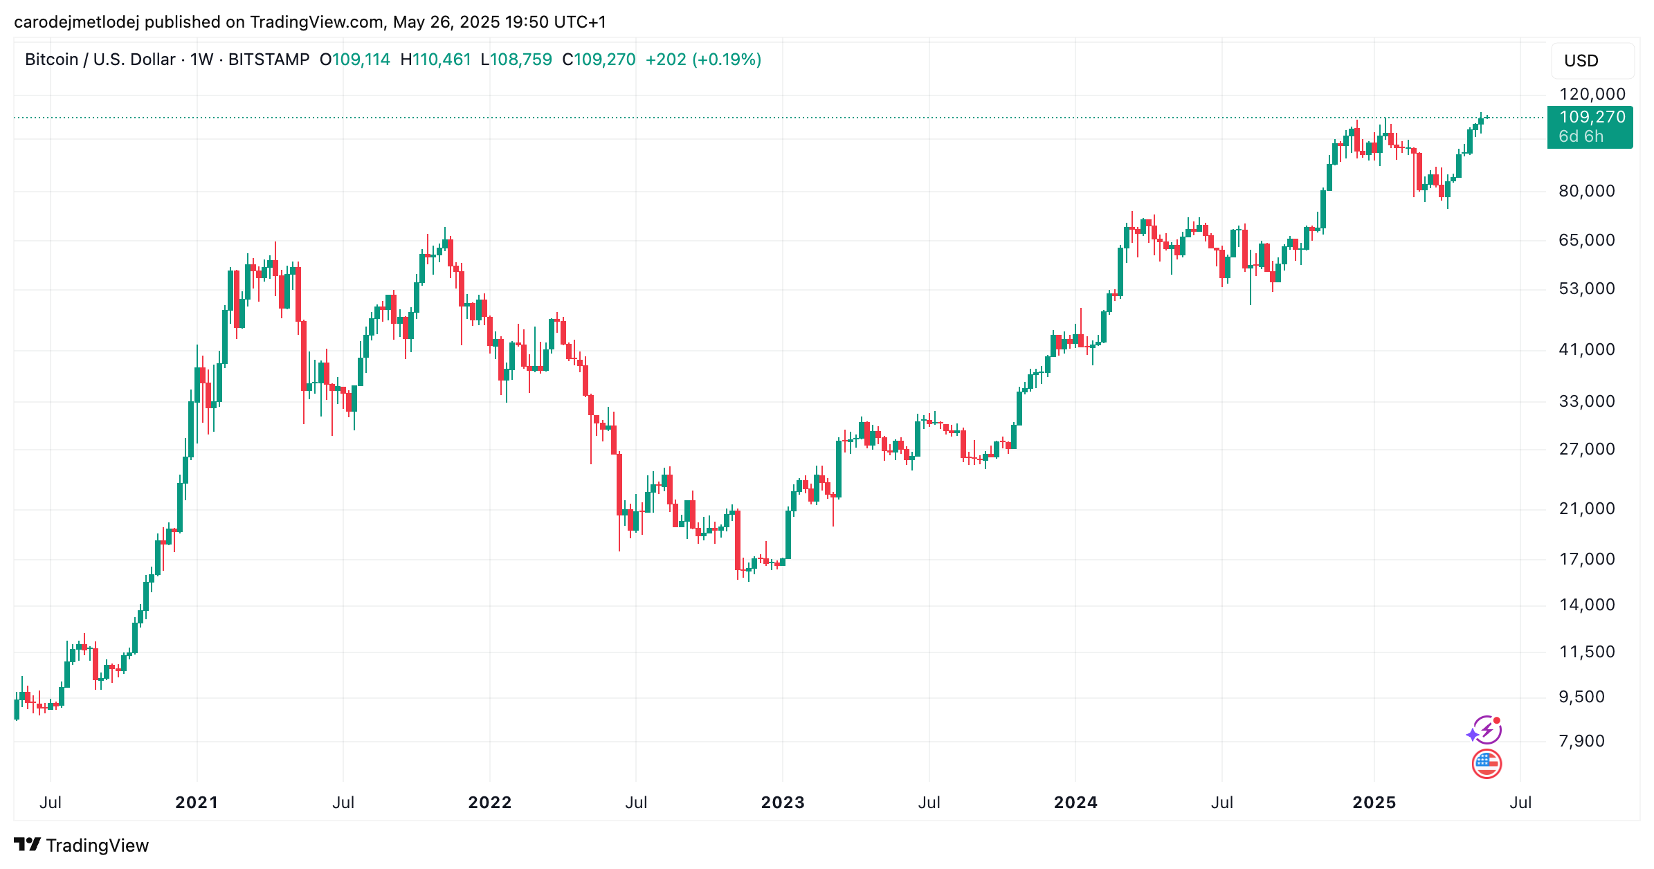This screenshot has height=869, width=1654.
Task: Click the US flag economic event icon
Action: point(1487,764)
